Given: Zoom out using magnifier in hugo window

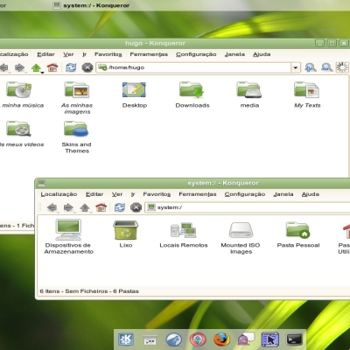Looking at the screenshot, I should pos(326,67).
